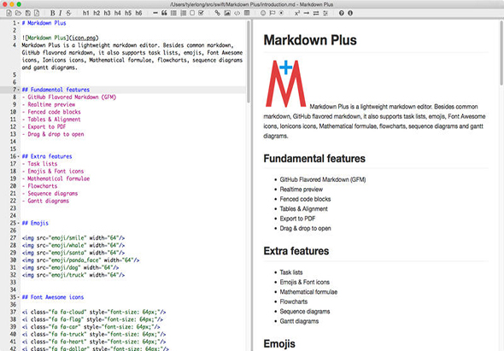Image resolution: width=504 pixels, height=351 pixels.
Task: Collapse the '# Markdown Plus' section at line 1
Action: pos(18,23)
